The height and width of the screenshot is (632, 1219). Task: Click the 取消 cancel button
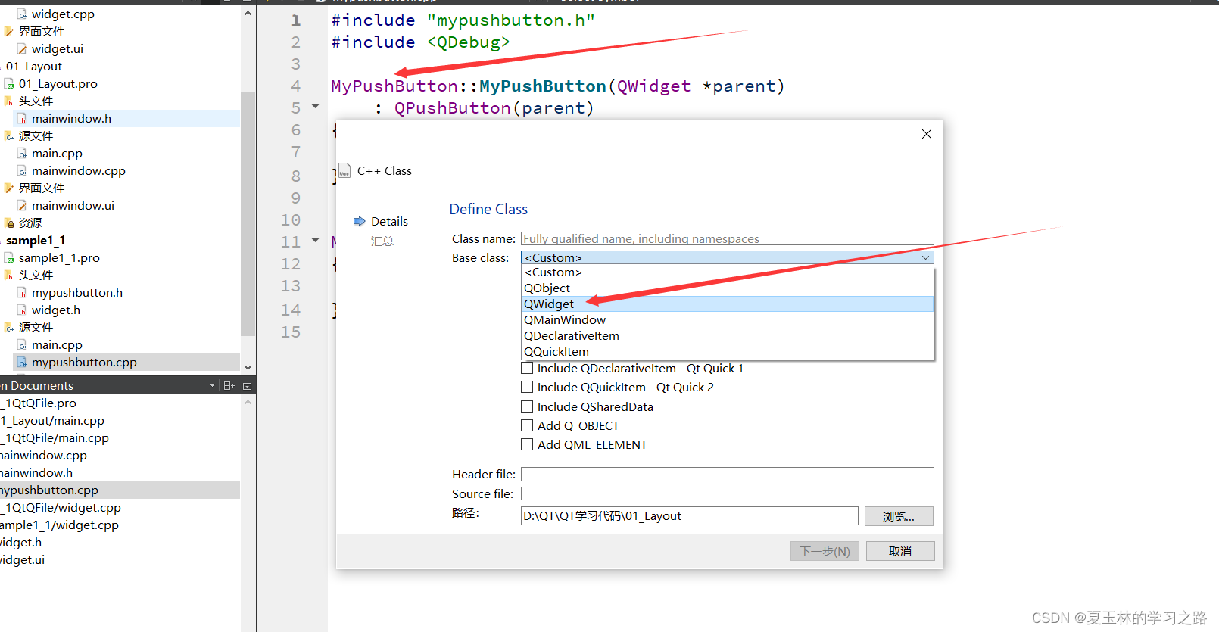900,551
